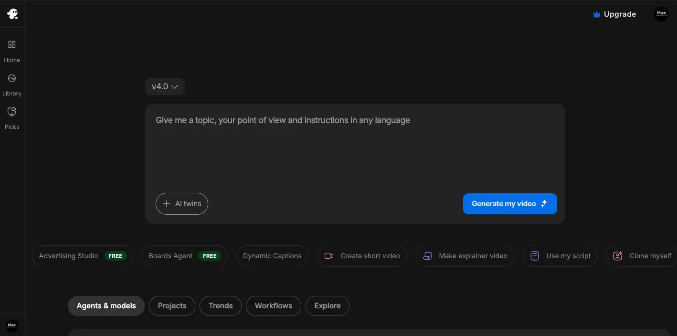Expand the v4.0 version dropdown
Image resolution: width=677 pixels, height=336 pixels.
pyautogui.click(x=165, y=86)
